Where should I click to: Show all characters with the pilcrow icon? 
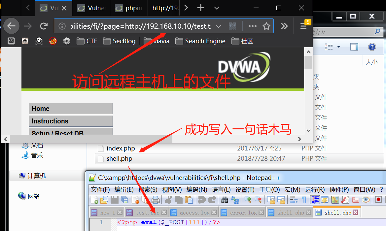point(304,200)
